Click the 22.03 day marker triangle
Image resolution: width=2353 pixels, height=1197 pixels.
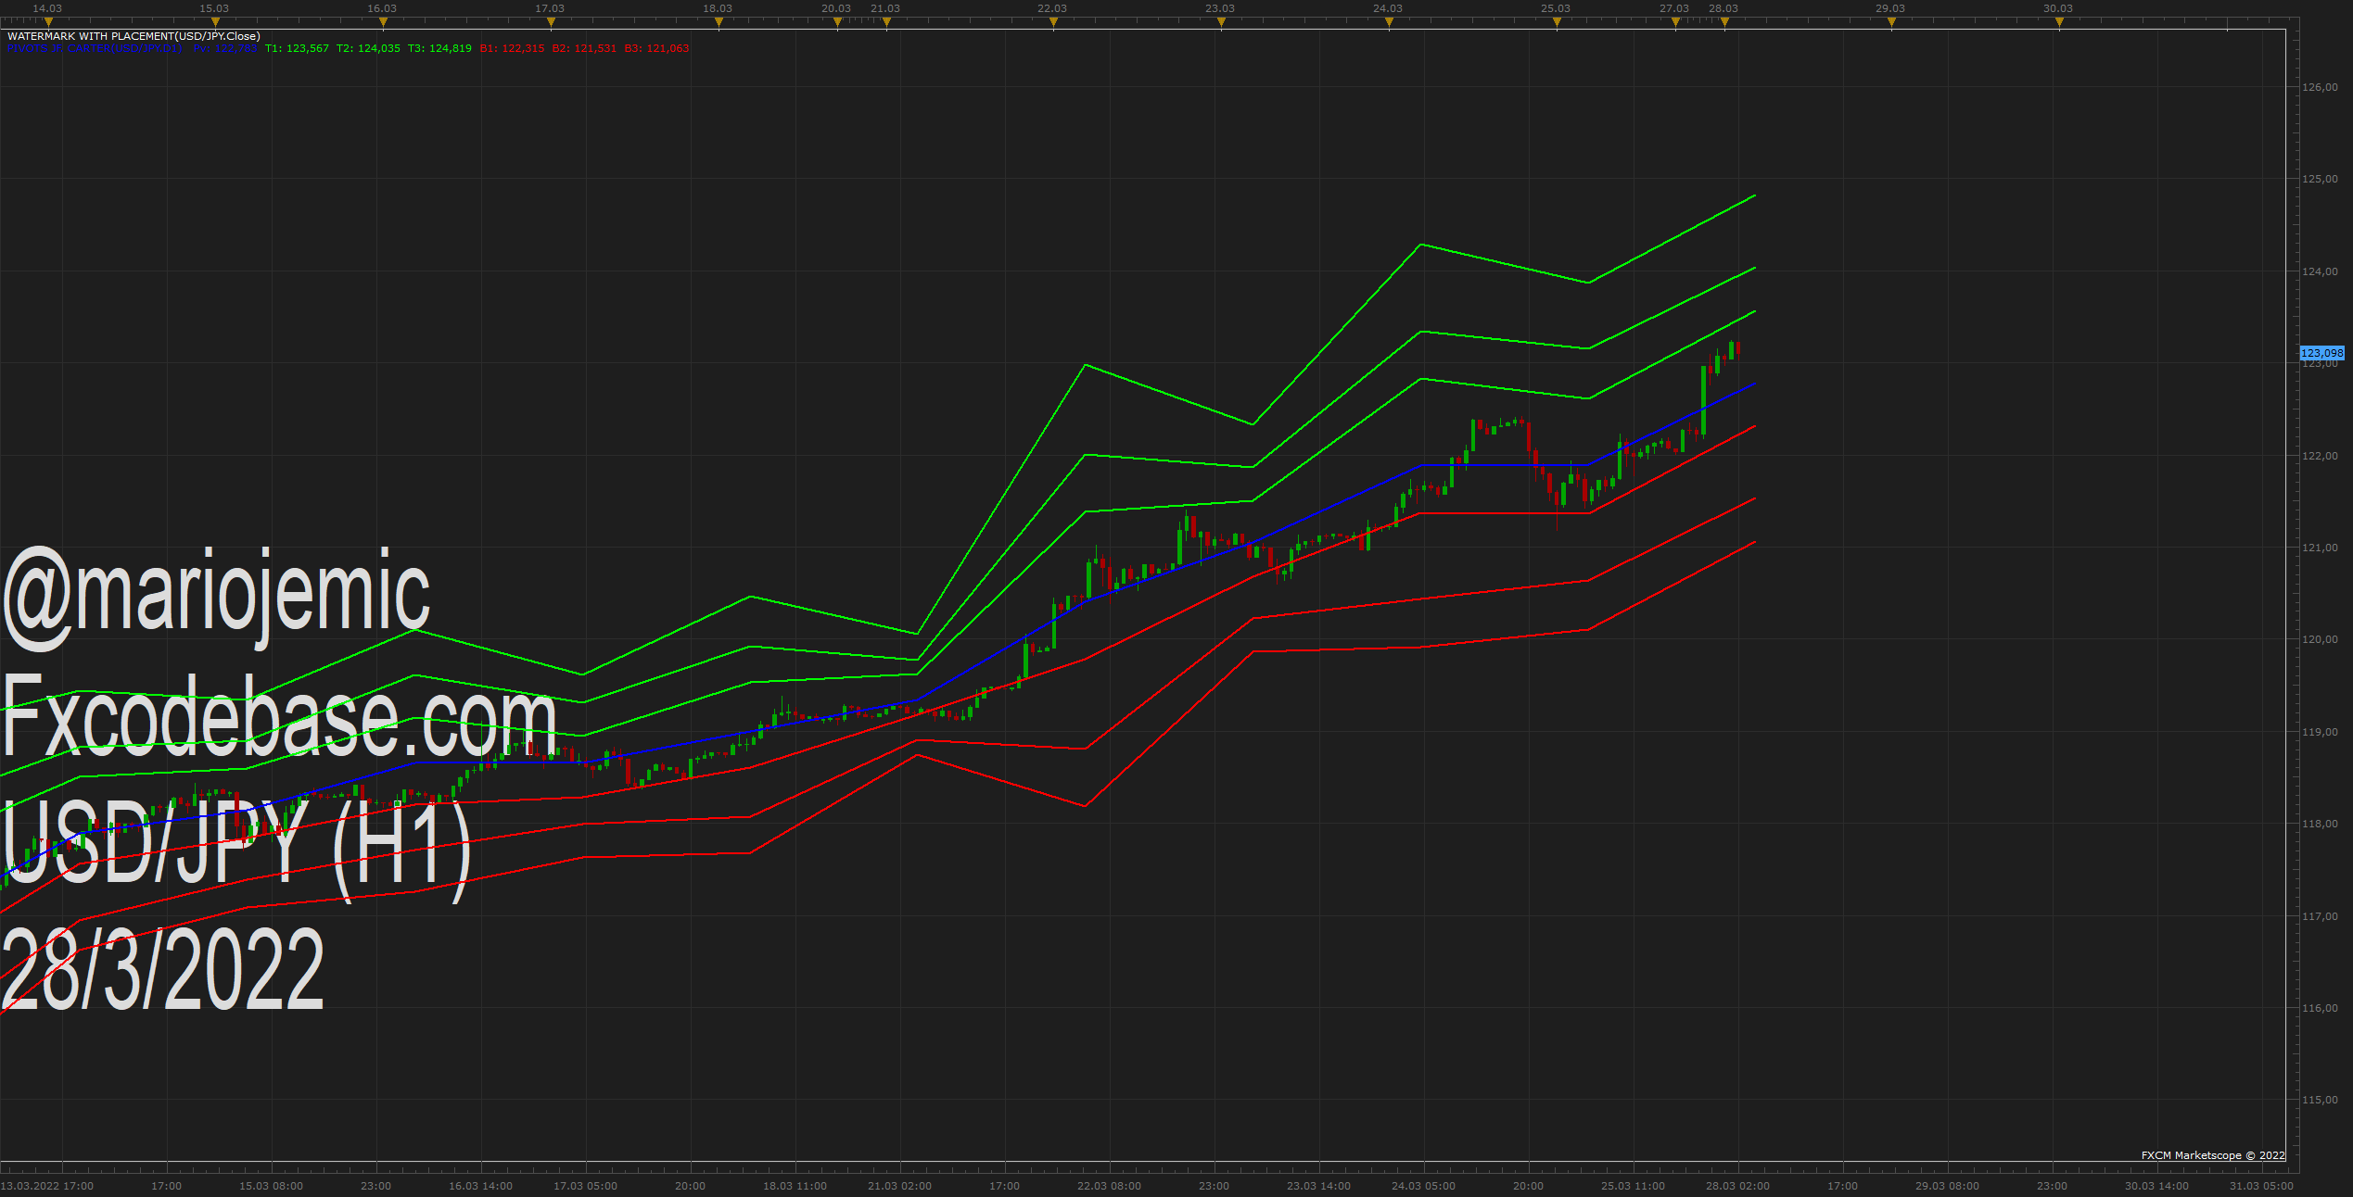tap(1053, 23)
